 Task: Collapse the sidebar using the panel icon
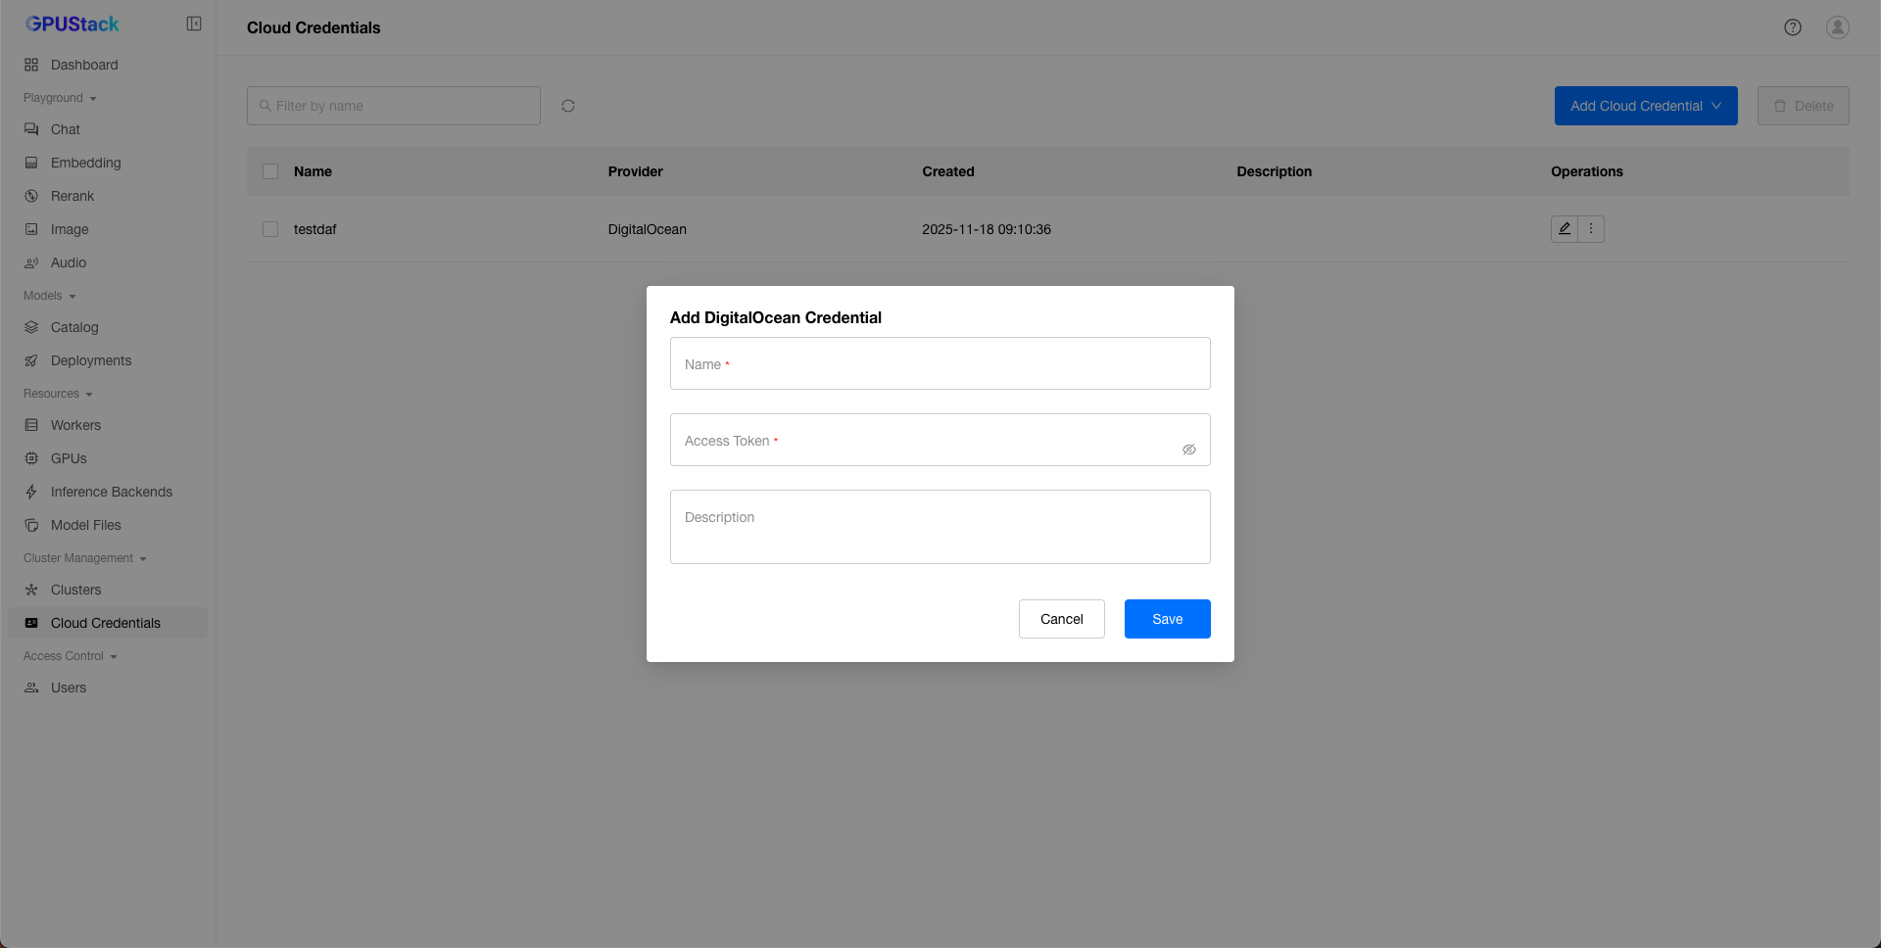point(194,24)
